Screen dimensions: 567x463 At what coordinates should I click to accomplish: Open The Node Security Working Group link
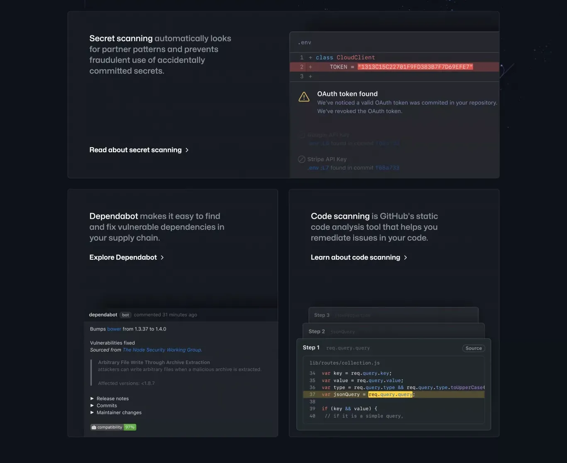tap(162, 350)
